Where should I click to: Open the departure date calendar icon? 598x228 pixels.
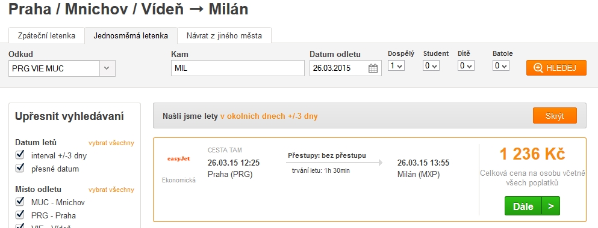(373, 68)
